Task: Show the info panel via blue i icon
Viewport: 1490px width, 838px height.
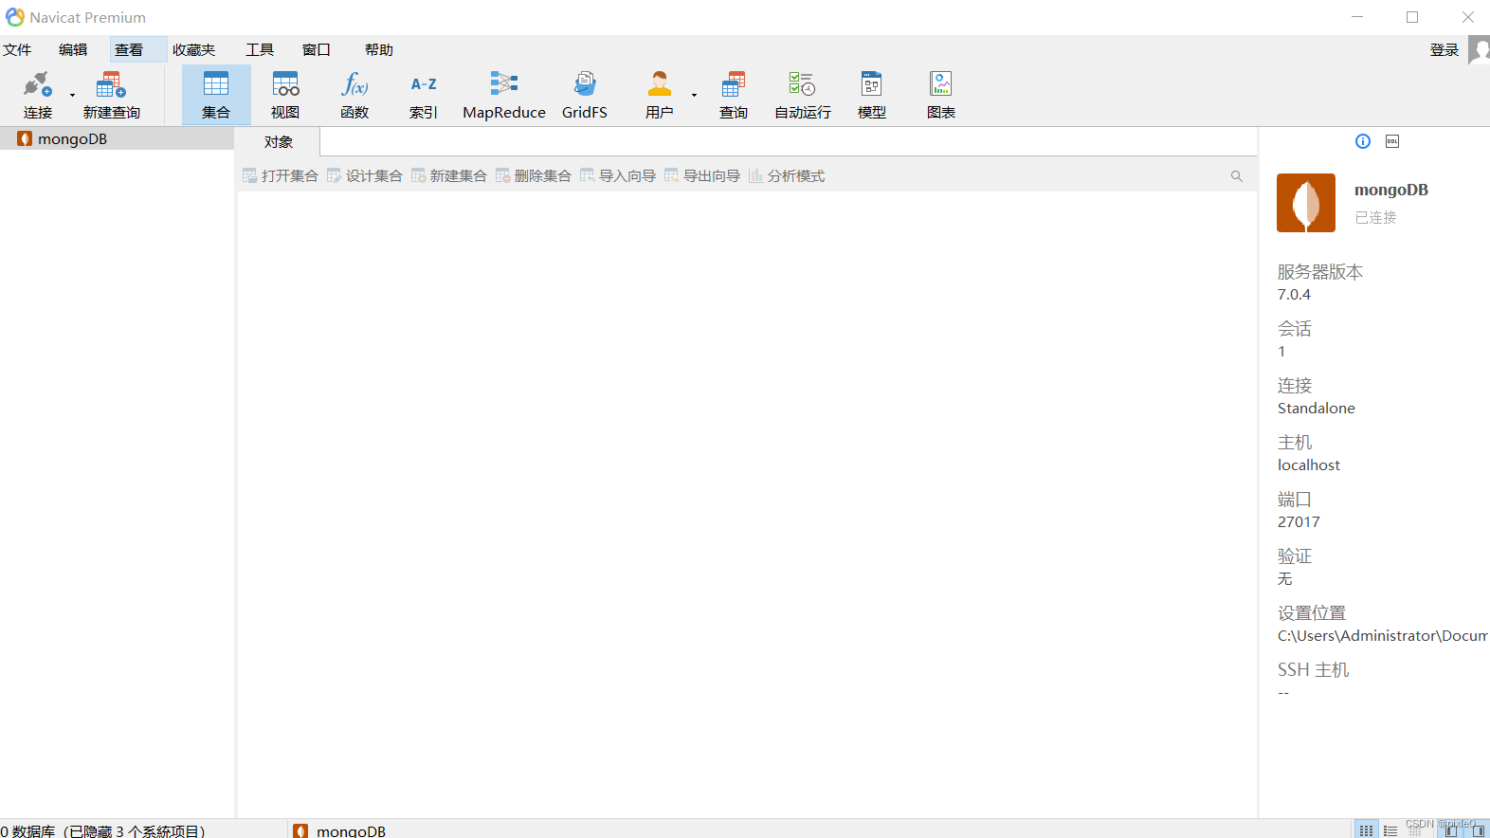Action: point(1363,141)
